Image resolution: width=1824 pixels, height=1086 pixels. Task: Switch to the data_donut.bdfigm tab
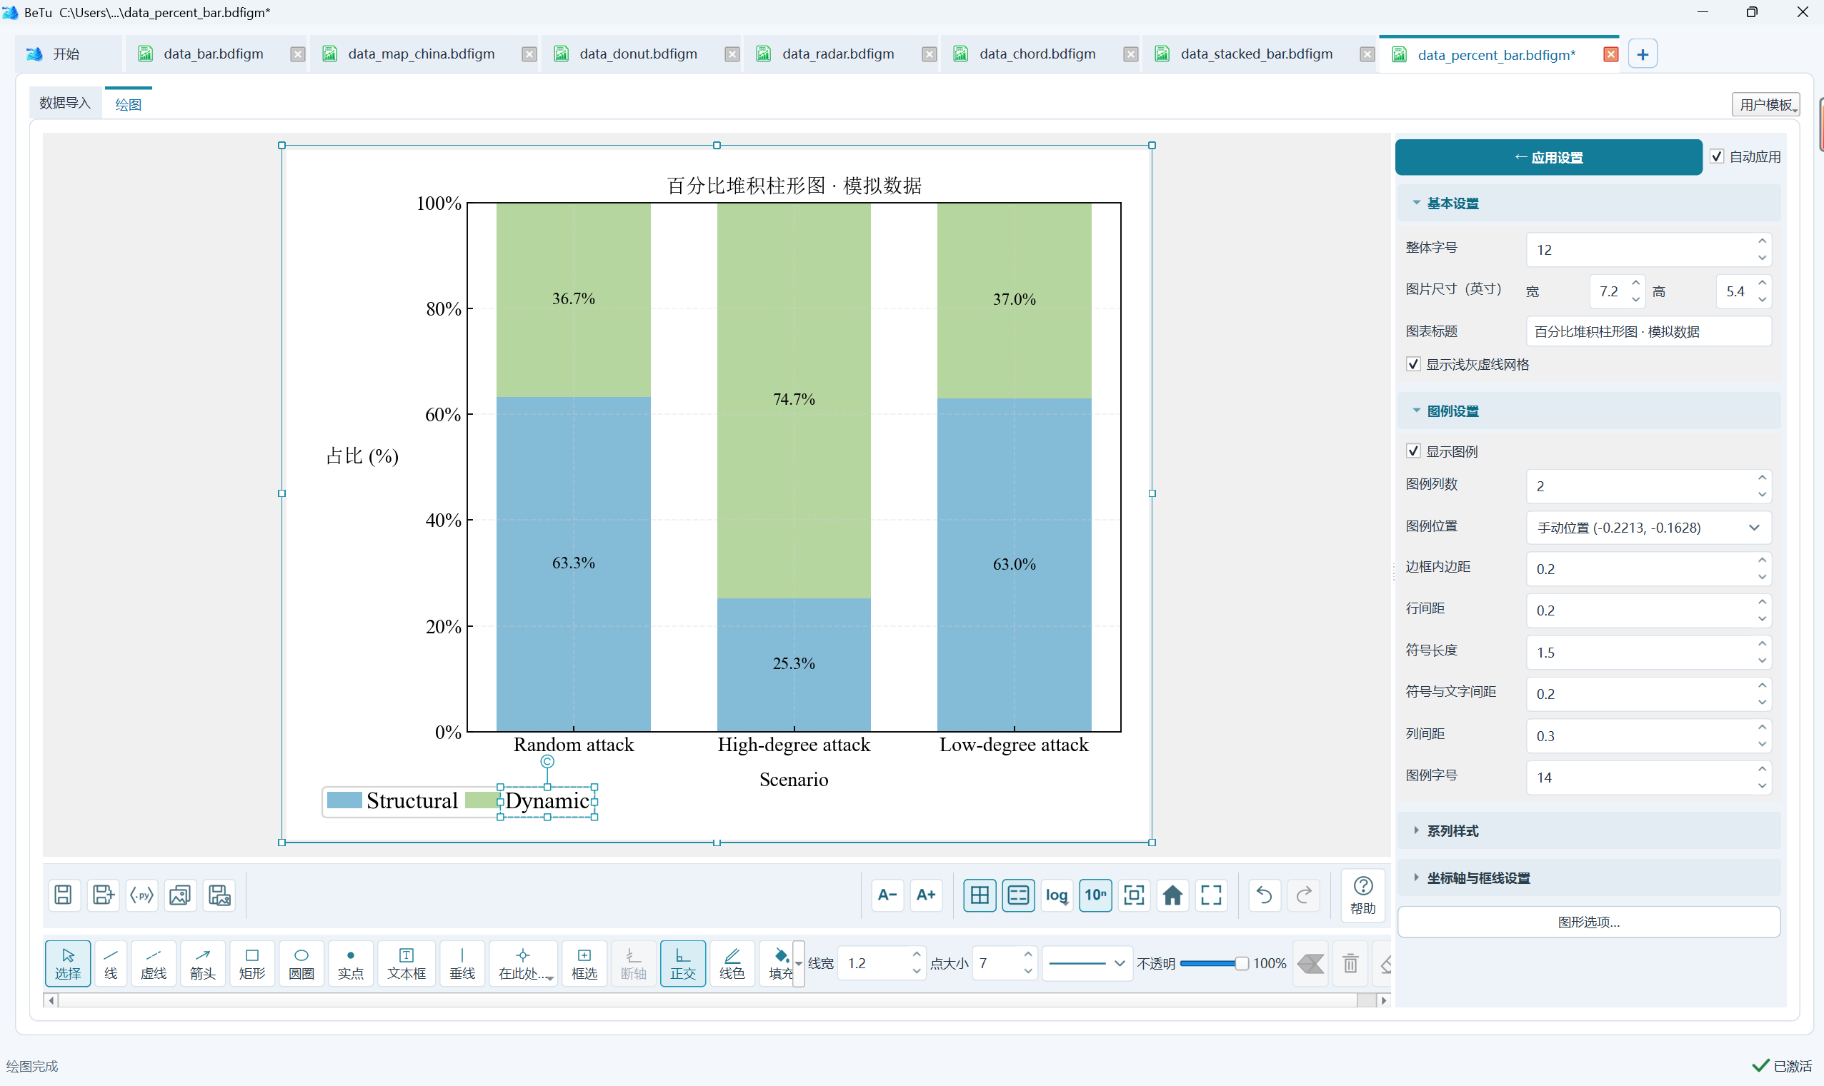coord(638,54)
